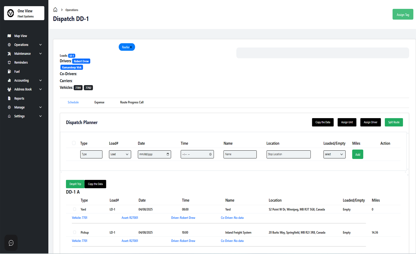Viewport: 416px width, 254px height.
Task: Open calendar picker in the Date field
Action: point(168,154)
